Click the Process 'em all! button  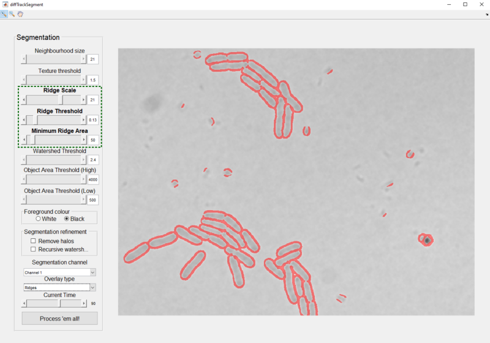point(59,318)
